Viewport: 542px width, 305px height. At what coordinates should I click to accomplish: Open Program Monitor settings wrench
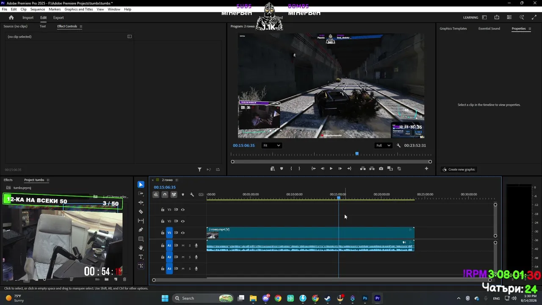pos(398,145)
